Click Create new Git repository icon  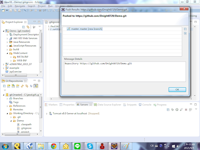point(17,86)
